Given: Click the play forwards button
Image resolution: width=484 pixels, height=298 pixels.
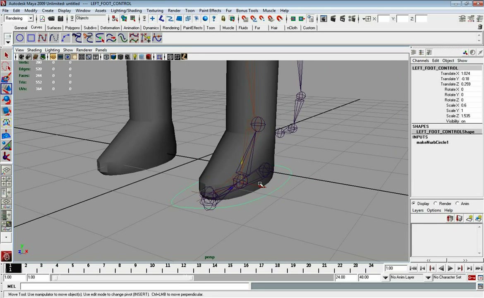Looking at the screenshot, I should pyautogui.click(x=450, y=268).
